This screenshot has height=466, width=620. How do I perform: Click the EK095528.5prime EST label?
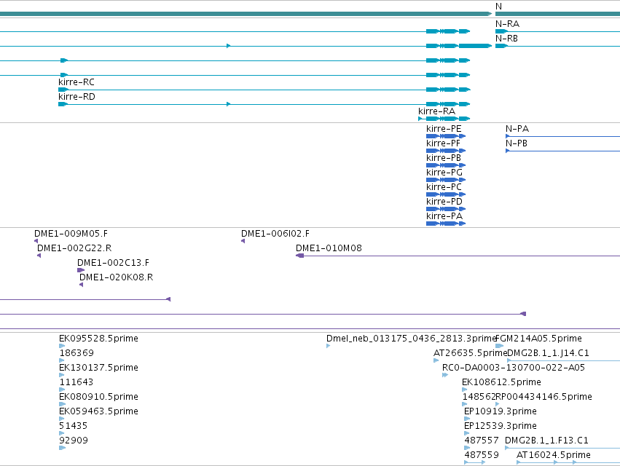pos(98,339)
